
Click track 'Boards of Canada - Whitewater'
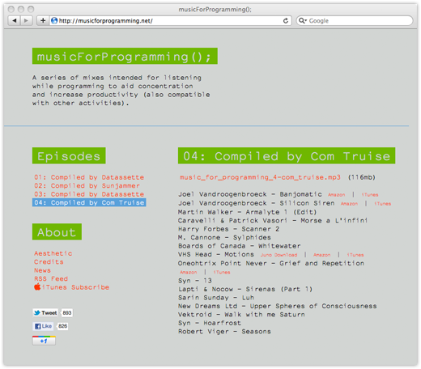[x=240, y=246]
